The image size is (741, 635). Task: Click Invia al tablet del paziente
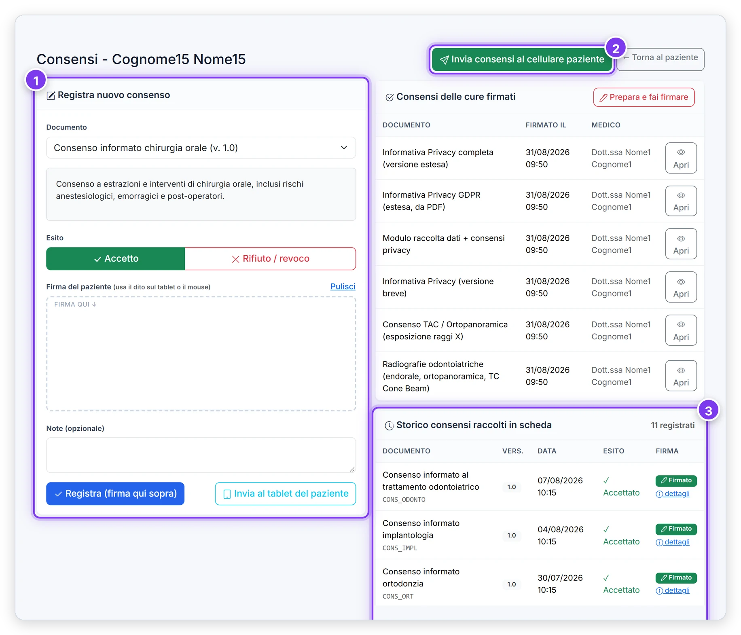[285, 493]
